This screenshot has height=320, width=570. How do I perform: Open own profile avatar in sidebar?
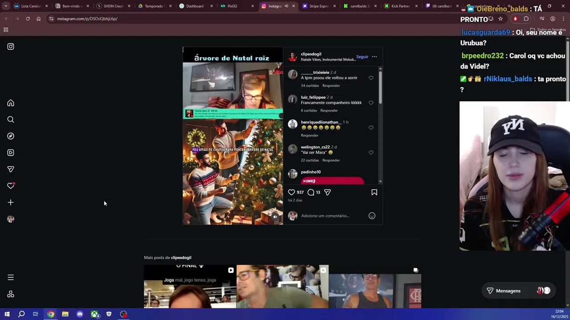click(x=11, y=219)
